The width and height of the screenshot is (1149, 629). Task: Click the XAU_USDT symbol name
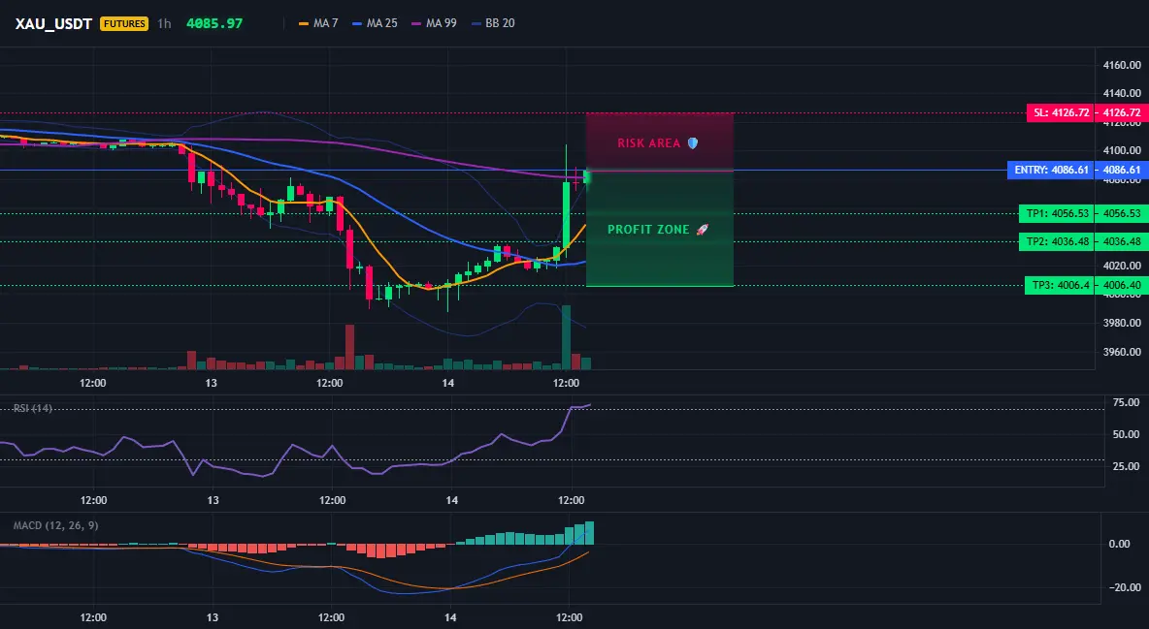(53, 23)
